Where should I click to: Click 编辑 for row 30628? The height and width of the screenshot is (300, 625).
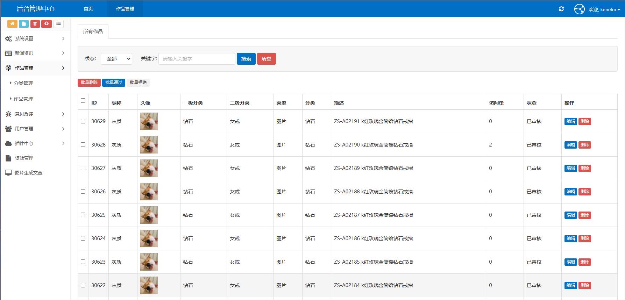click(570, 145)
